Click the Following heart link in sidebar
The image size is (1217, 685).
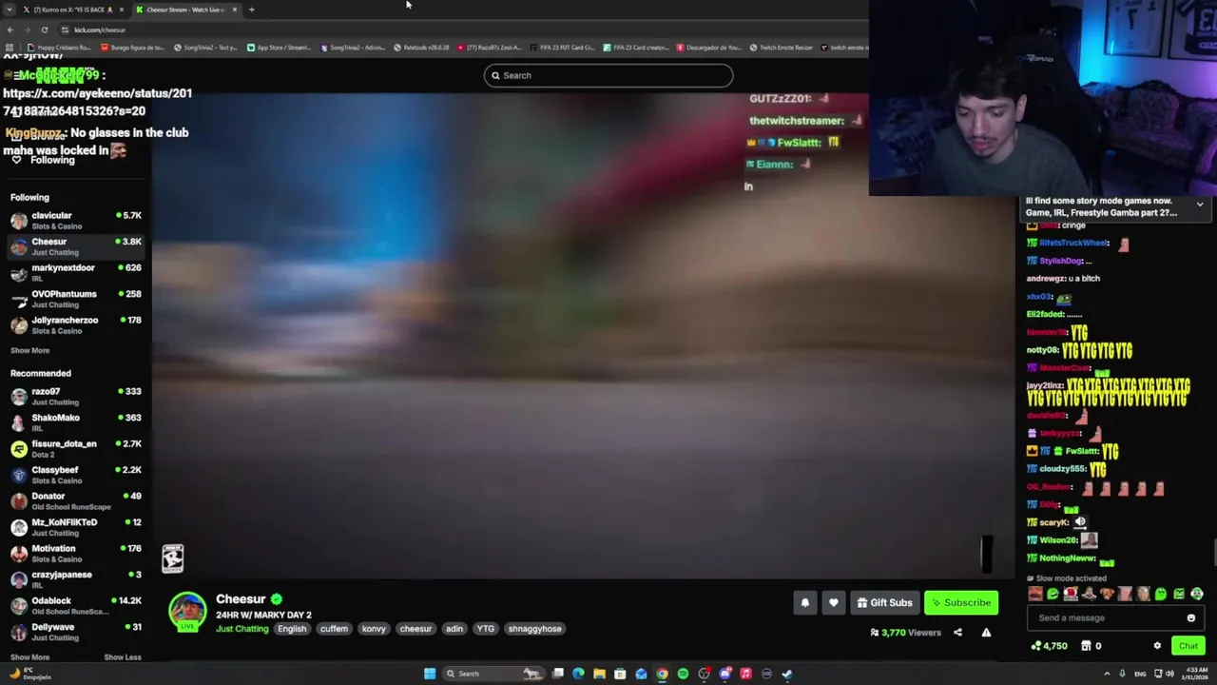point(44,160)
